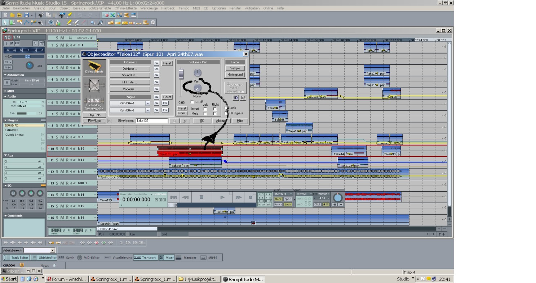This screenshot has width=536, height=283.
Task: Select the speaker scrub tool
Action: (93, 22)
